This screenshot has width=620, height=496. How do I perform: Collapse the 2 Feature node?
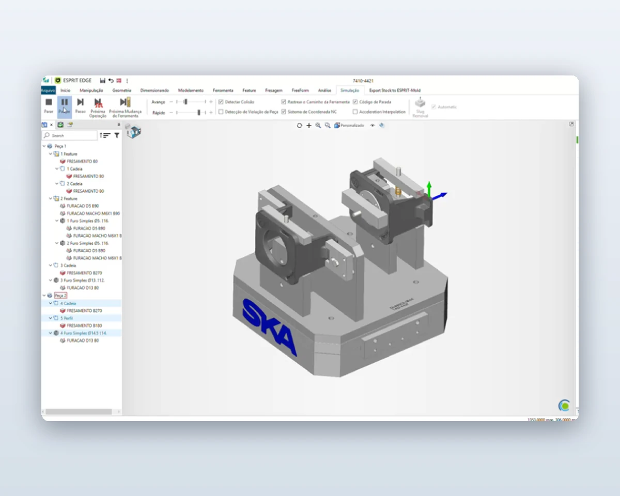click(x=51, y=198)
